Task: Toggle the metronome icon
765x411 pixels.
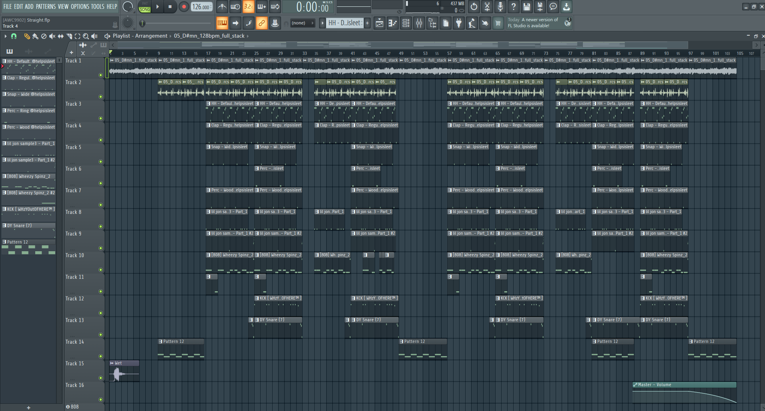Action: [x=222, y=6]
